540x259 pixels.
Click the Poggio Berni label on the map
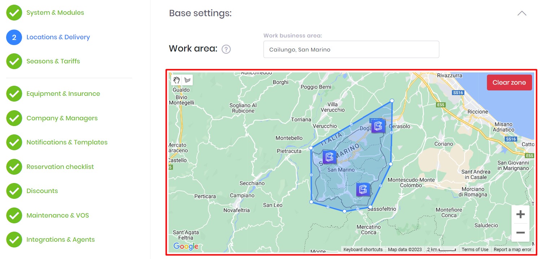click(316, 87)
